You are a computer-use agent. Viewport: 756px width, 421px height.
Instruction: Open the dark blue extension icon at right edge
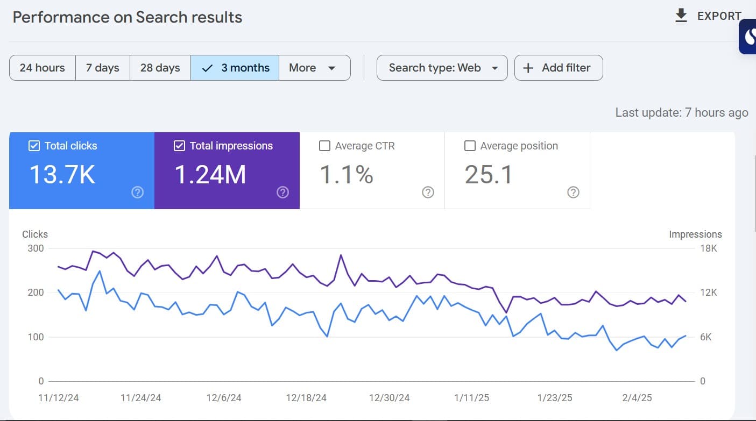click(748, 37)
